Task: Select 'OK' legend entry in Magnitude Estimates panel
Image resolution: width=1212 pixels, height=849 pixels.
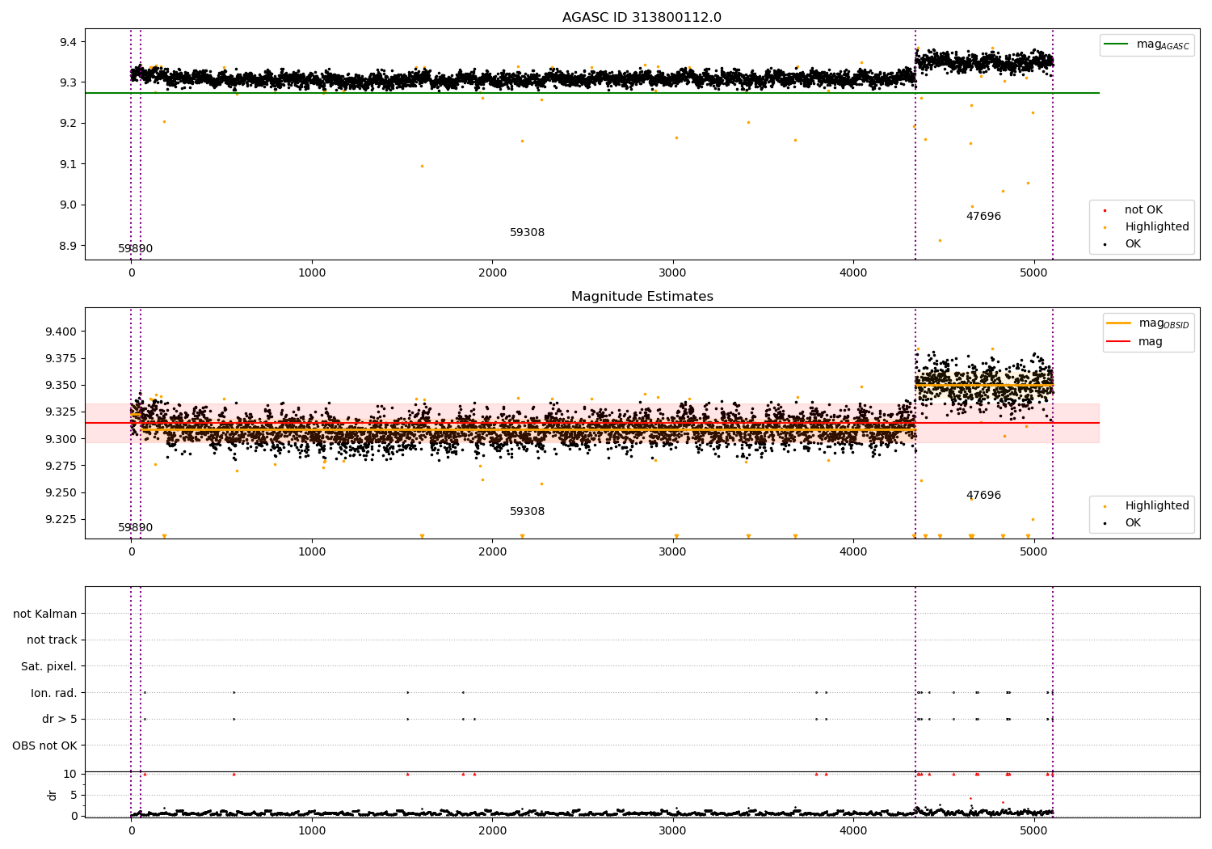Action: click(1133, 523)
